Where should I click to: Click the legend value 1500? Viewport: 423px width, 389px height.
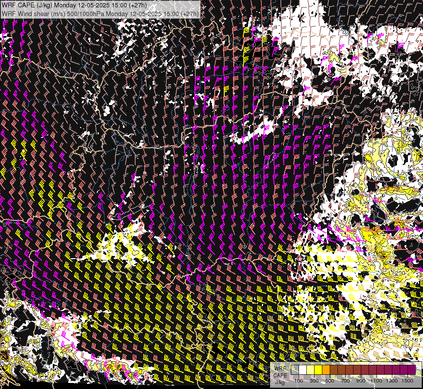(407, 381)
